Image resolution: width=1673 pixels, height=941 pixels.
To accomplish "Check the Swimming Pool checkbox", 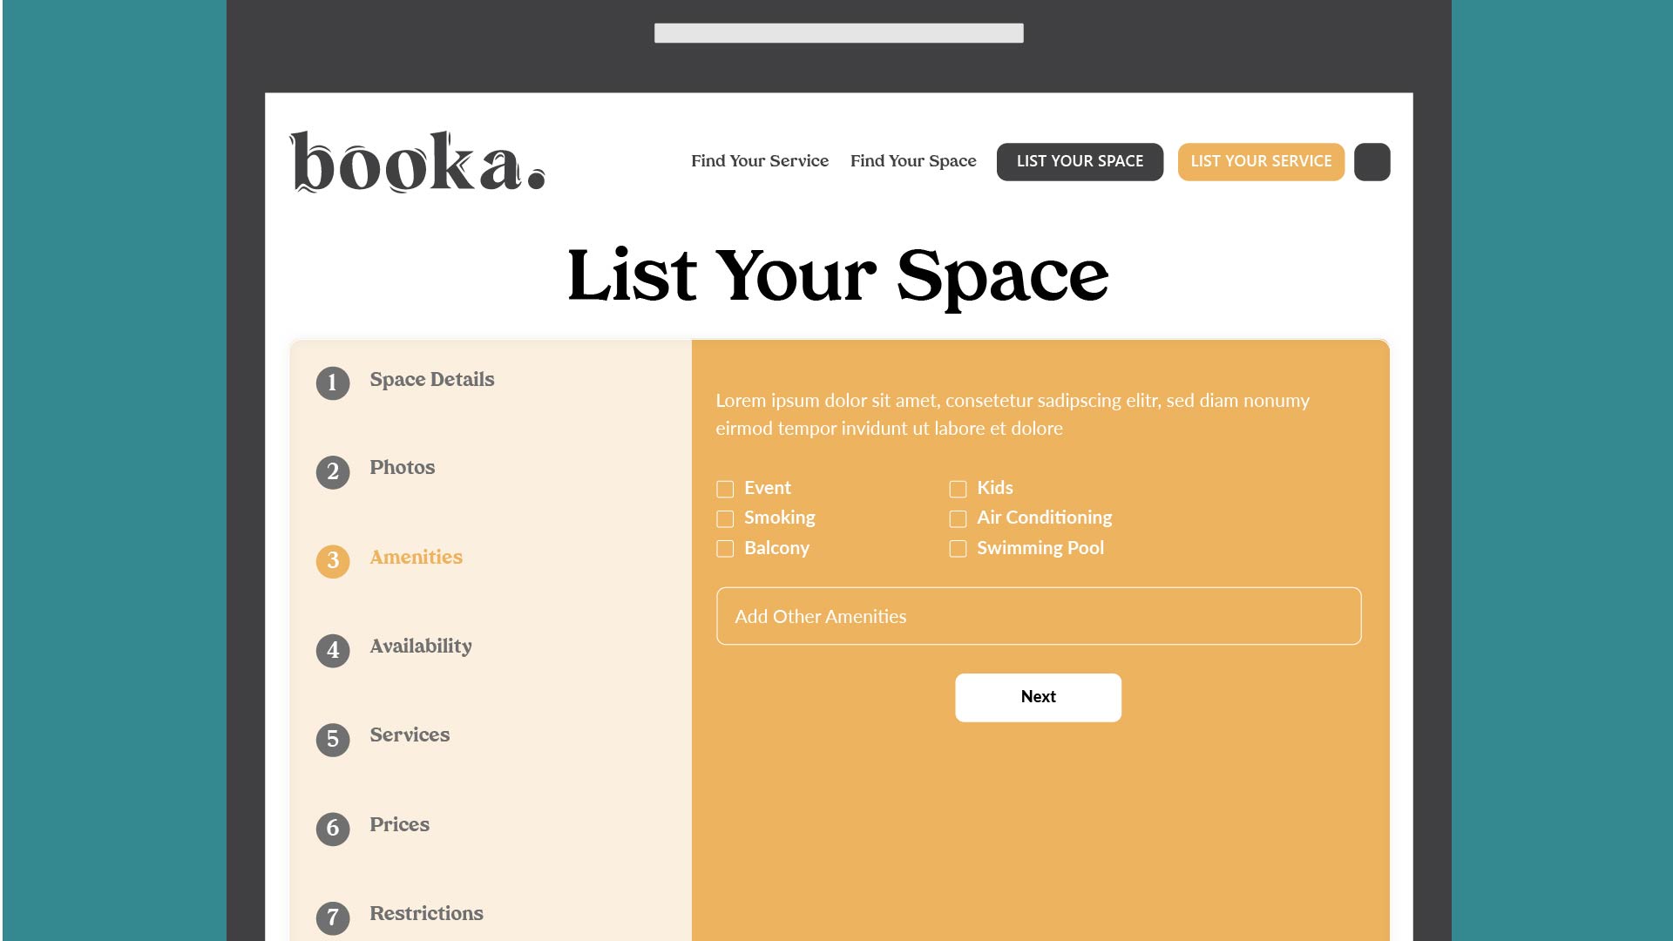I will (958, 549).
